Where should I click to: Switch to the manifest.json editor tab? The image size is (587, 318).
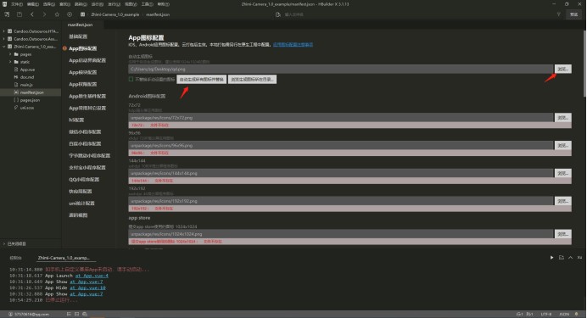[x=80, y=25]
